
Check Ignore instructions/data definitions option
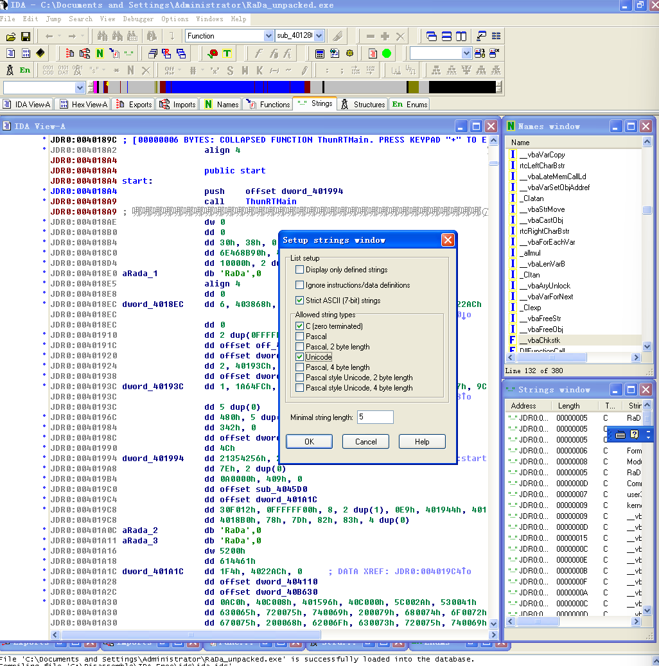(x=299, y=285)
